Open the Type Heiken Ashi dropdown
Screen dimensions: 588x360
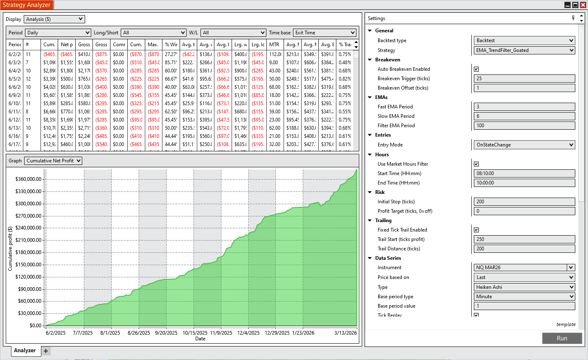pyautogui.click(x=524, y=287)
